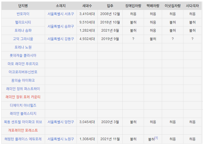Open the 고덕 그라시움 link
This screenshot has height=145, width=203.
point(23,39)
